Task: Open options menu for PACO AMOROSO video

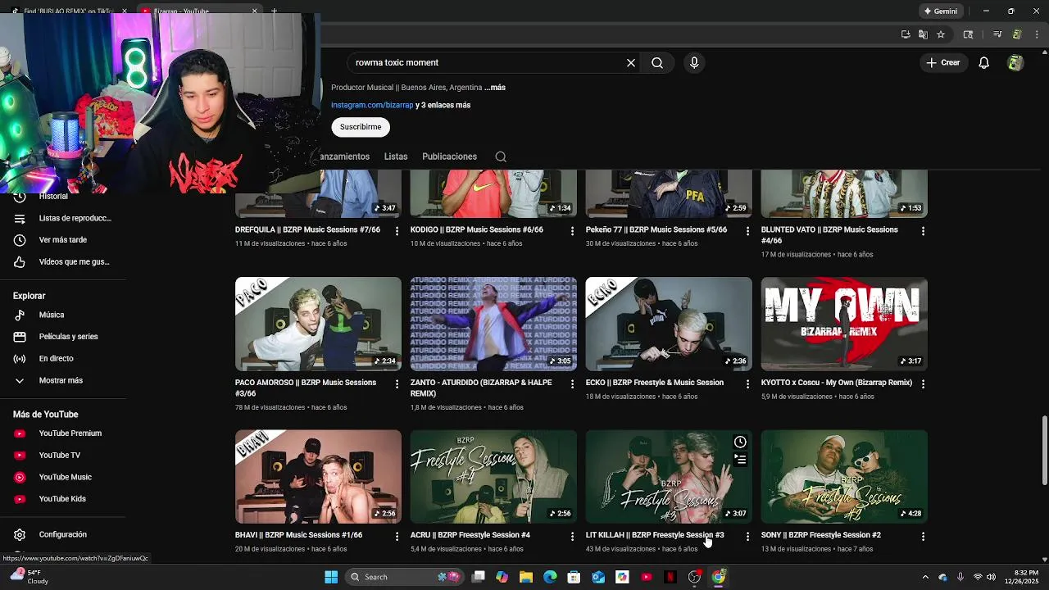Action: pyautogui.click(x=397, y=383)
